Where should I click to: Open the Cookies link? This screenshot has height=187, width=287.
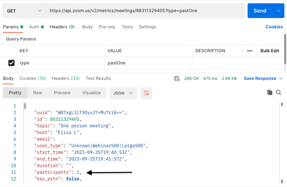(x=274, y=27)
